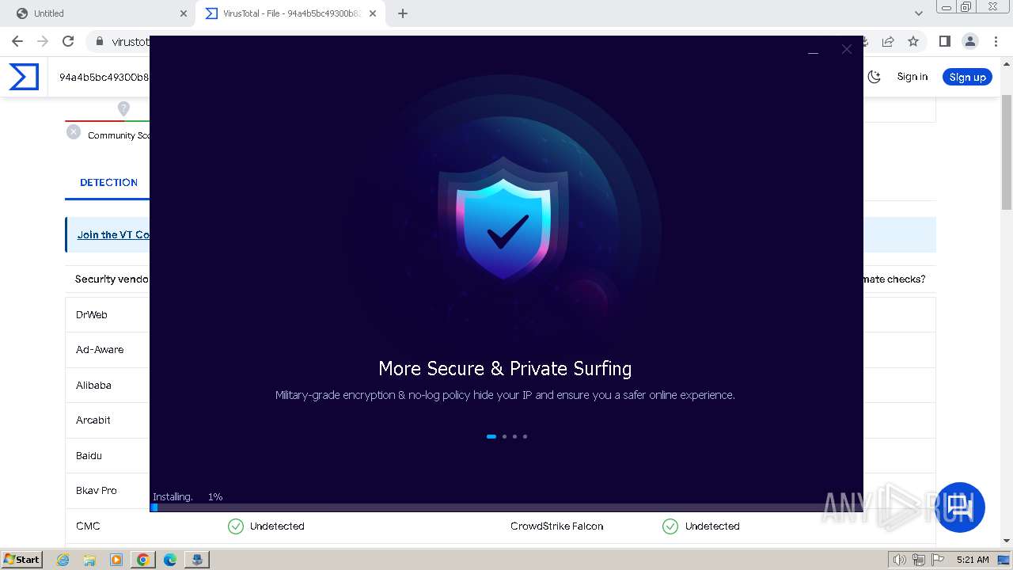The height and width of the screenshot is (570, 1013).
Task: Click the community score marker icon
Action: coord(123,108)
